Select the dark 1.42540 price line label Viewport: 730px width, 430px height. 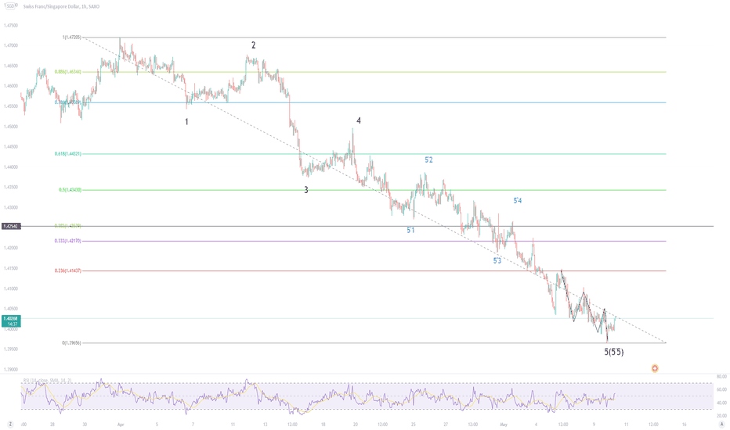point(10,227)
